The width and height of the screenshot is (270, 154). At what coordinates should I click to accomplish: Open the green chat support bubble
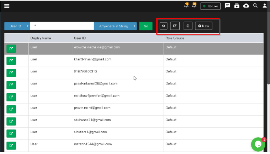coord(258,145)
